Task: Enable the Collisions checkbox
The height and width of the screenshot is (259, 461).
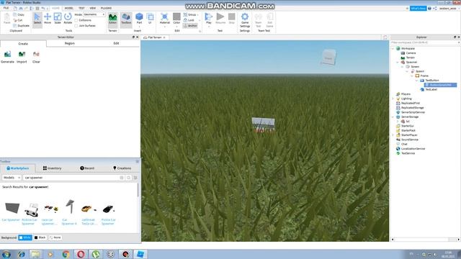Action: pyautogui.click(x=76, y=20)
